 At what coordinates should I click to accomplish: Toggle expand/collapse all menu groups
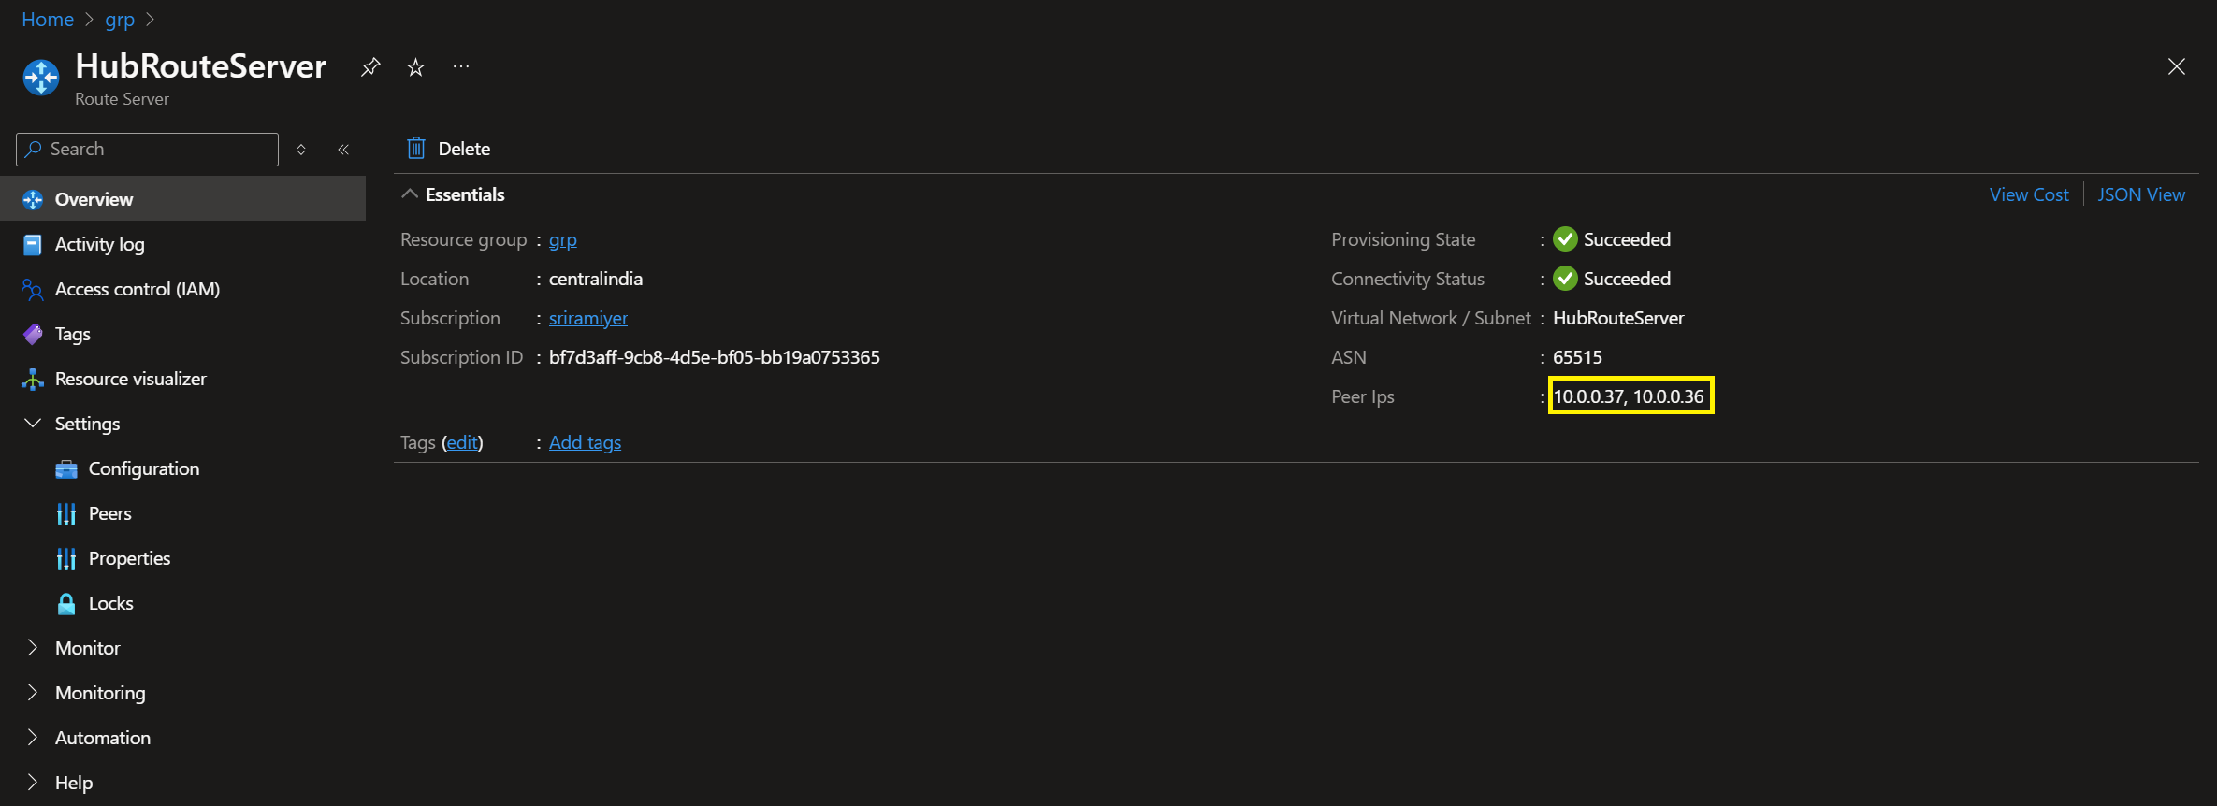(301, 150)
